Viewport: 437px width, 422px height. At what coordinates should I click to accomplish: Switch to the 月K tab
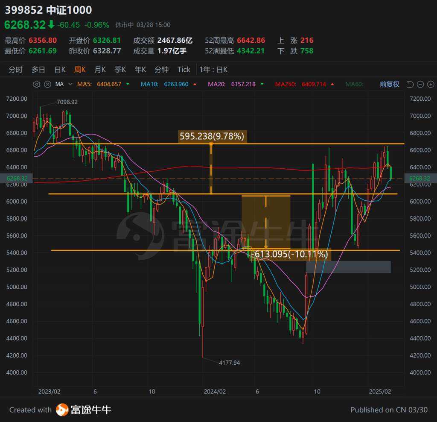[x=100, y=70]
